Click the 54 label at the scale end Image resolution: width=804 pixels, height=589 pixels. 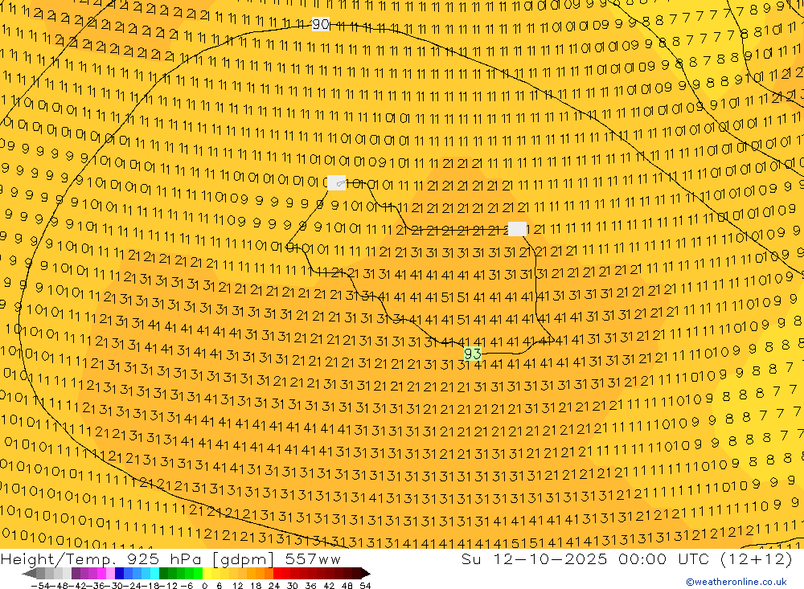[x=365, y=586]
